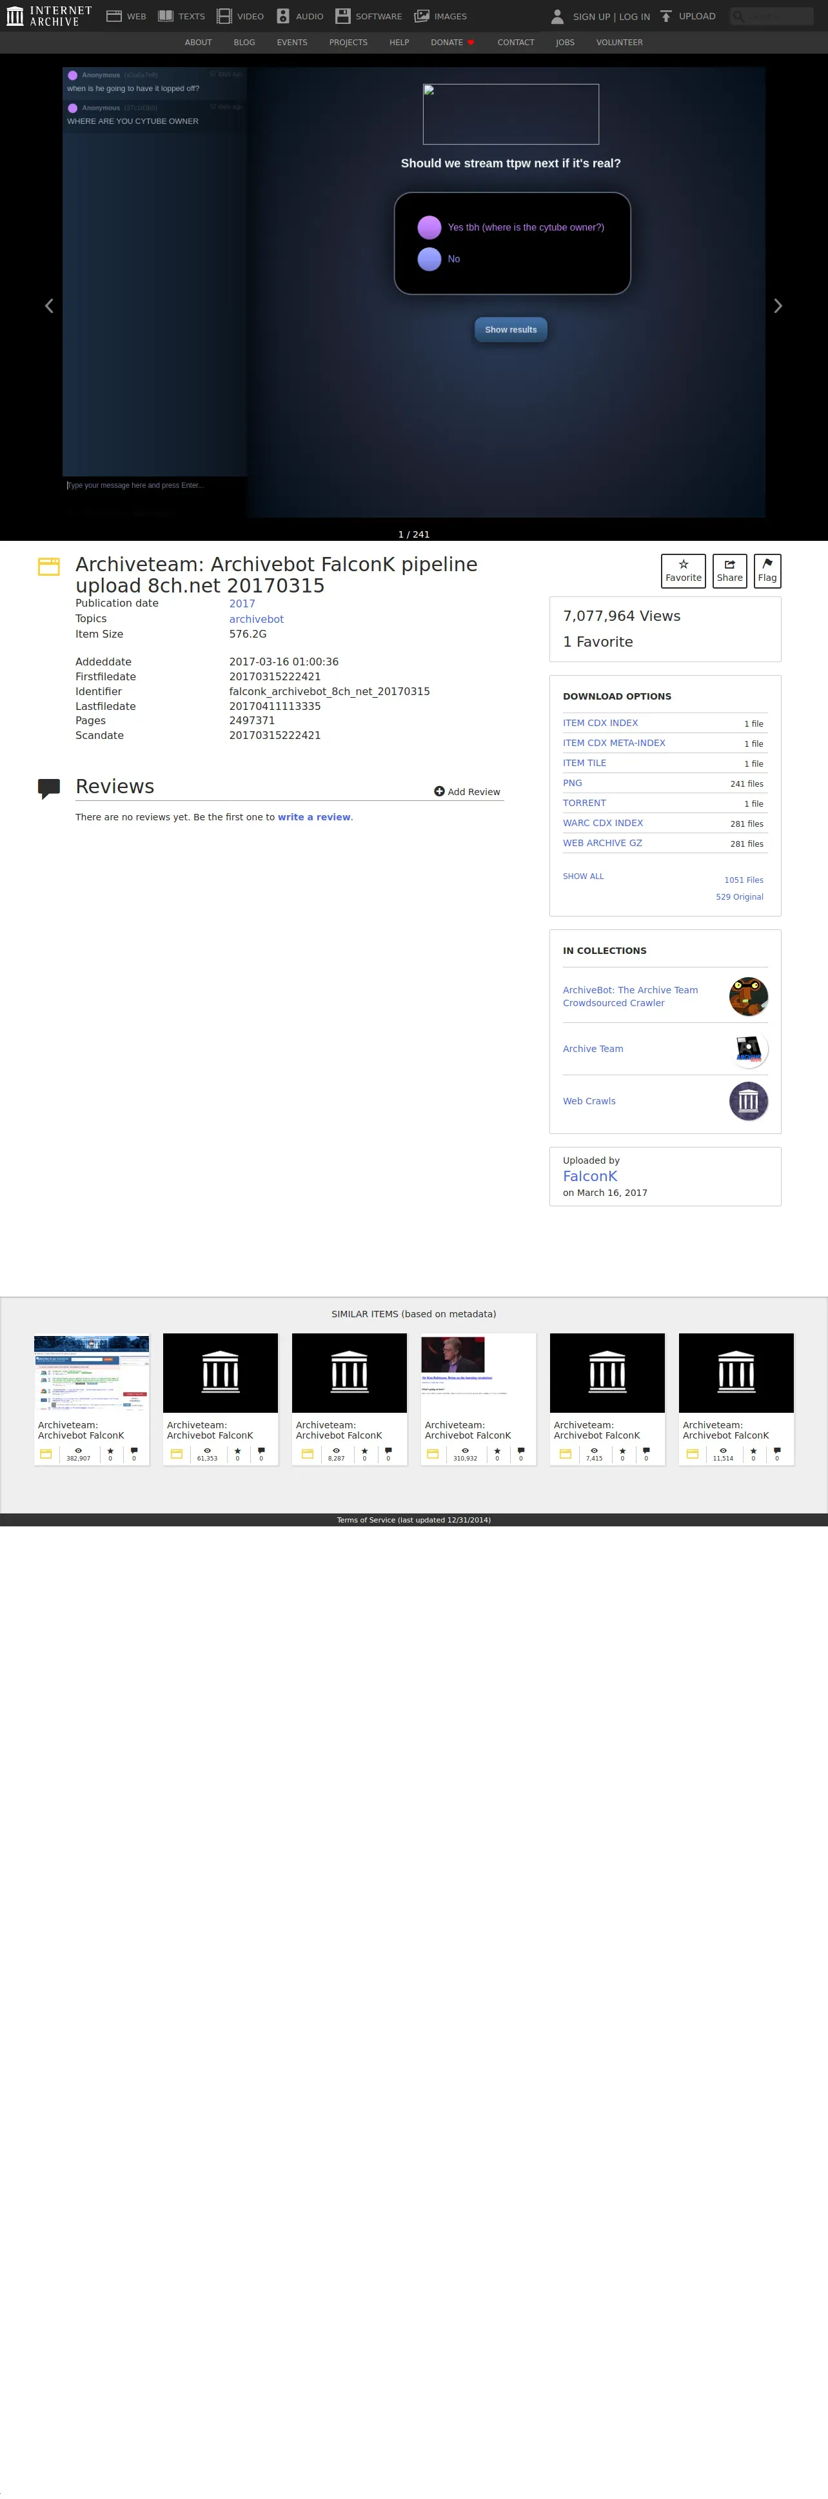Open the Help menu item
This screenshot has height=2499, width=828.
point(399,43)
